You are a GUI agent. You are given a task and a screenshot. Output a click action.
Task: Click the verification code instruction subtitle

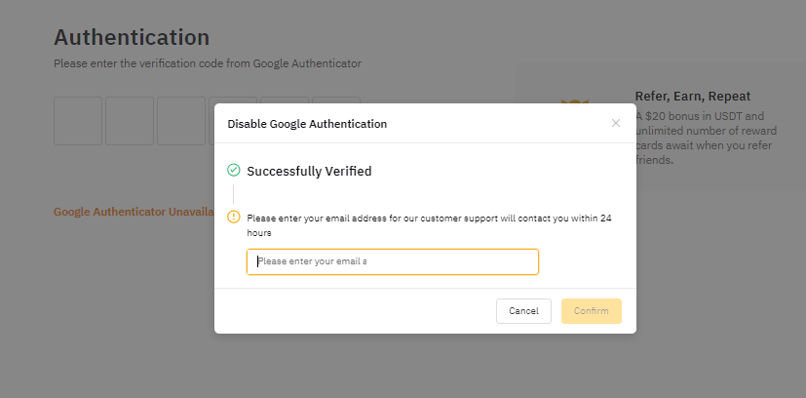(x=208, y=63)
